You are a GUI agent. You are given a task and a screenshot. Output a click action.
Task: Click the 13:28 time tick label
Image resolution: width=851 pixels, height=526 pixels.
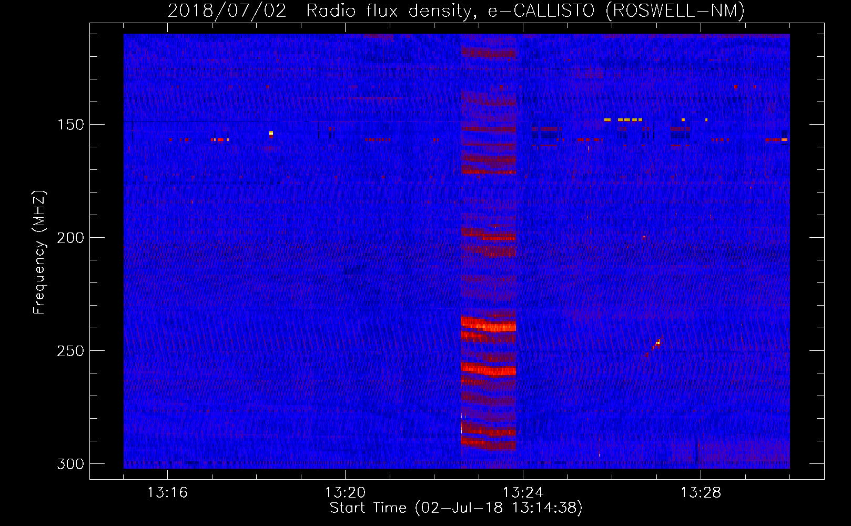701,492
